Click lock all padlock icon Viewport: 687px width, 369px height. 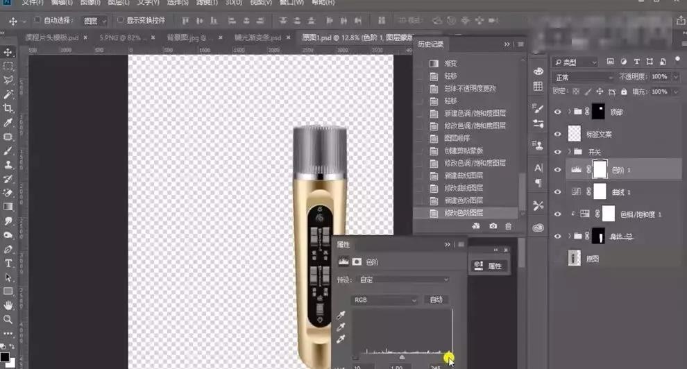pos(624,92)
